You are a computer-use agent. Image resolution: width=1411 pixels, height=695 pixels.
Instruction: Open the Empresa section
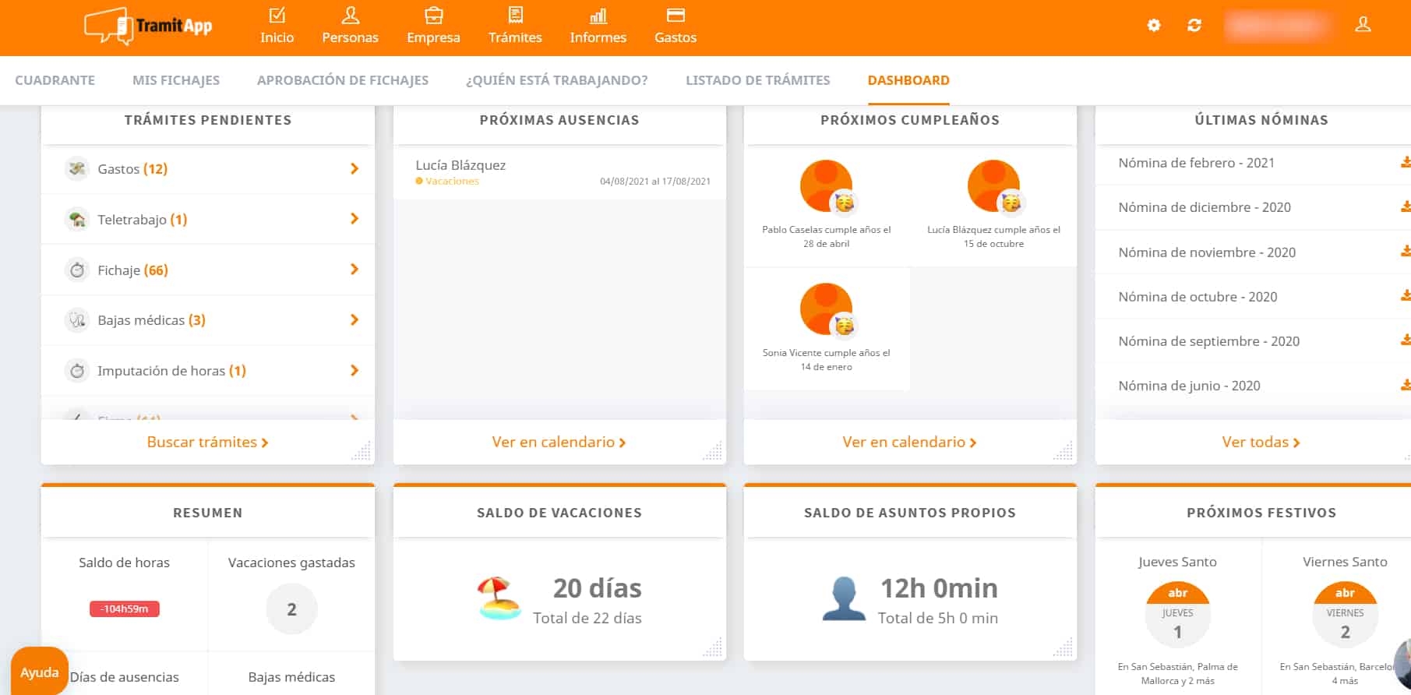(433, 26)
